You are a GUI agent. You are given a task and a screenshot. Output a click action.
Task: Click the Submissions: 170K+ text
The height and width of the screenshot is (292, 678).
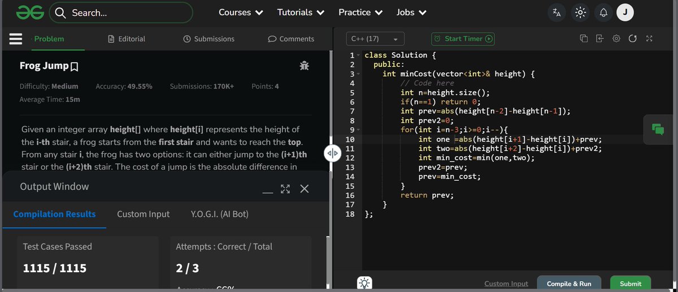[202, 86]
